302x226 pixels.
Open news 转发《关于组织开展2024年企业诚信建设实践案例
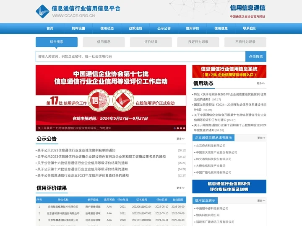230,97
